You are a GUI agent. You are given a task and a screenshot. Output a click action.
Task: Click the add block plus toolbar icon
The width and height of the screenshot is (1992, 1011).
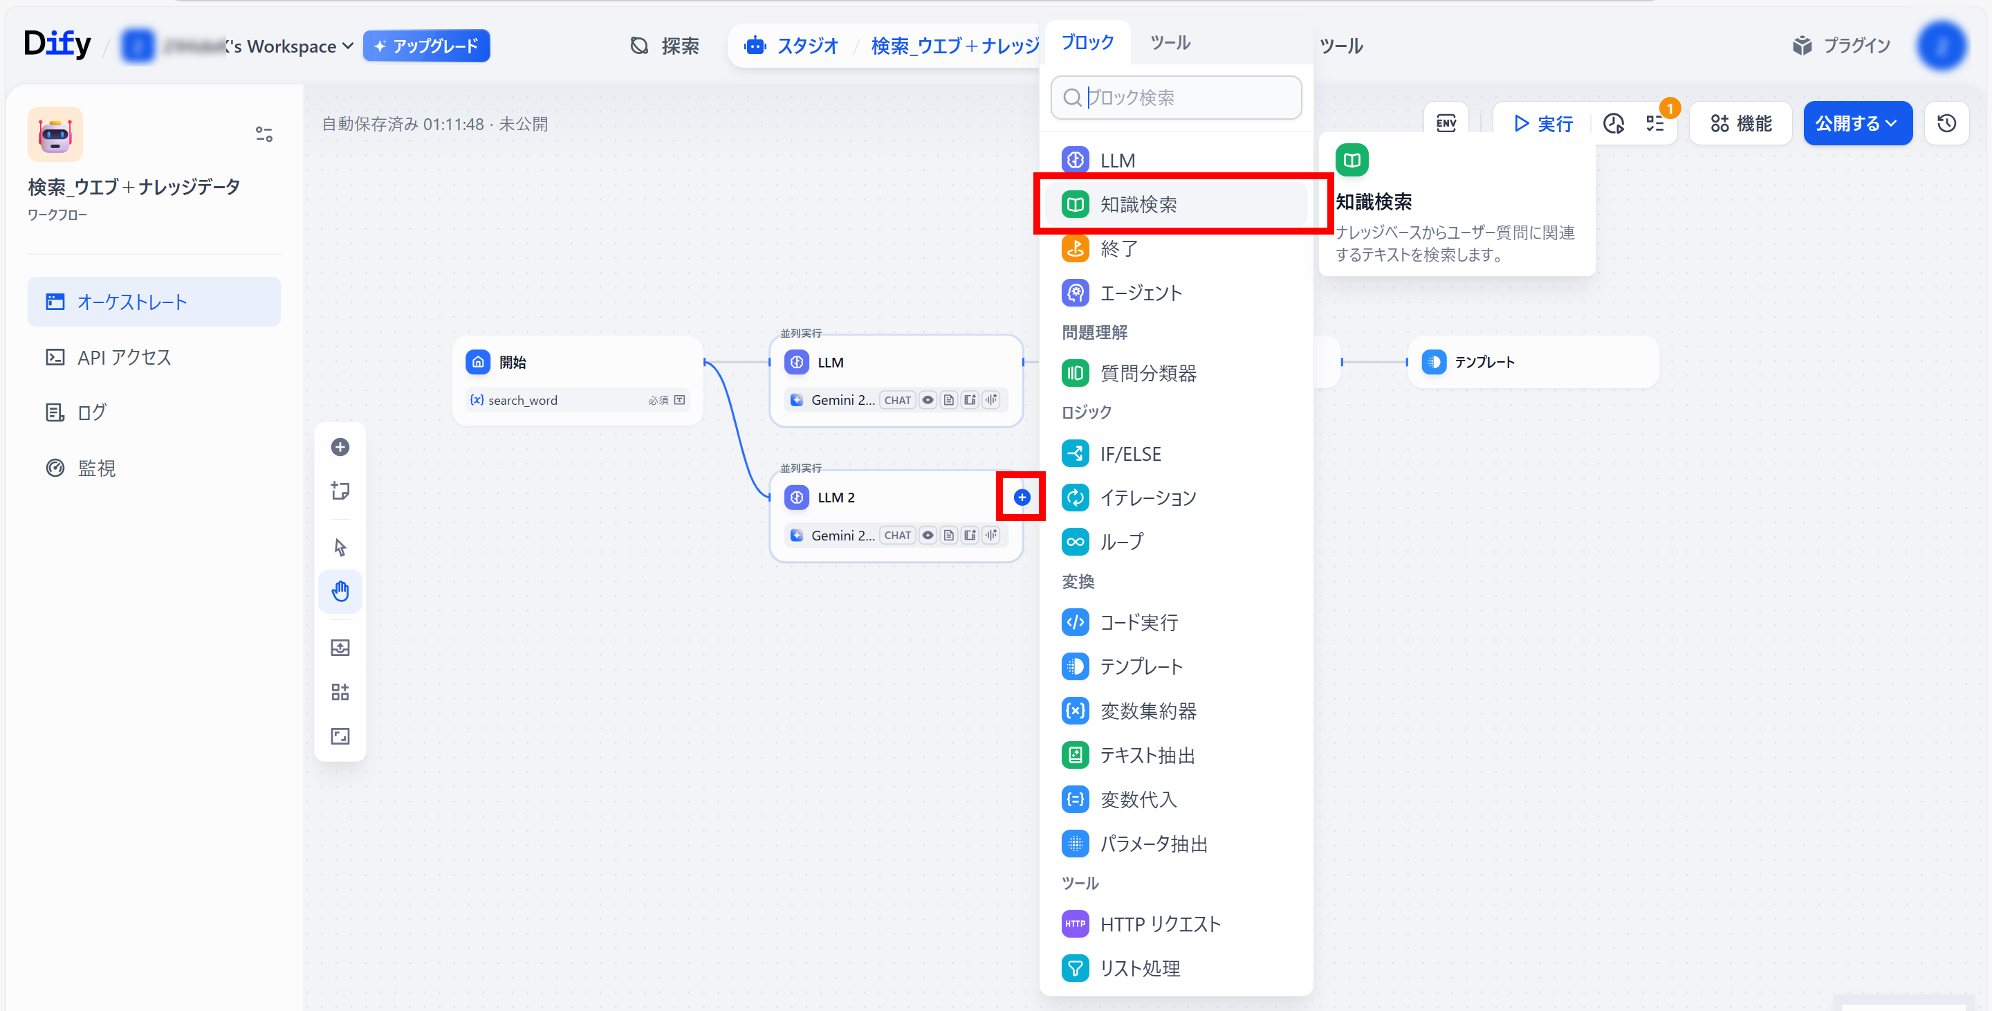tap(340, 447)
